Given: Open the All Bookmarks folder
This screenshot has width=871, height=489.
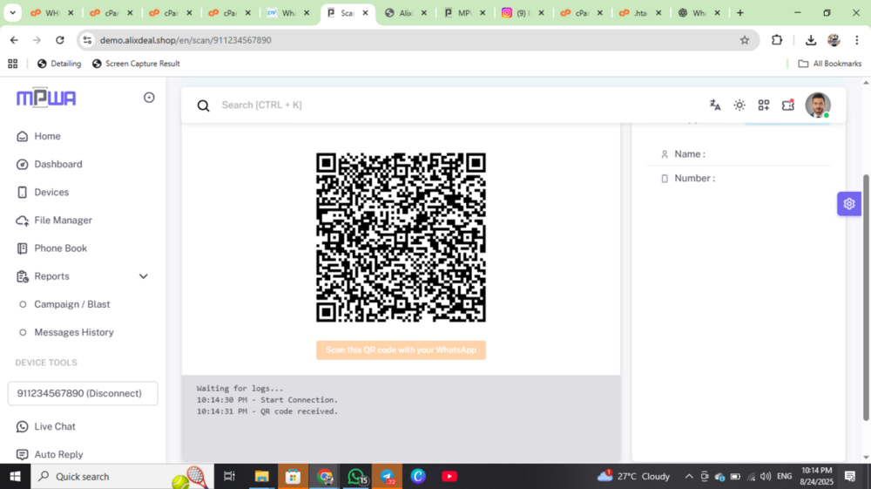Looking at the screenshot, I should [830, 64].
